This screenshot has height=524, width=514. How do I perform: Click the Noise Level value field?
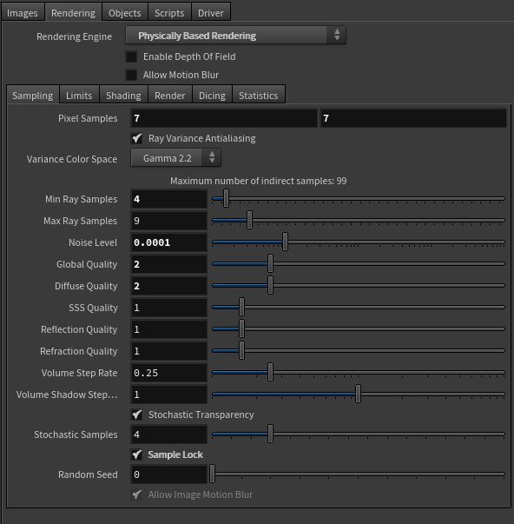(x=169, y=242)
